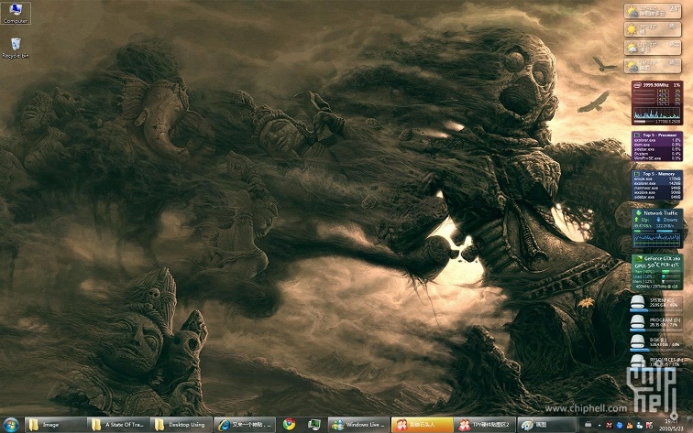This screenshot has height=433, width=693.
Task: Select explorer.exe in Top 5 Processor list
Action: click(644, 140)
